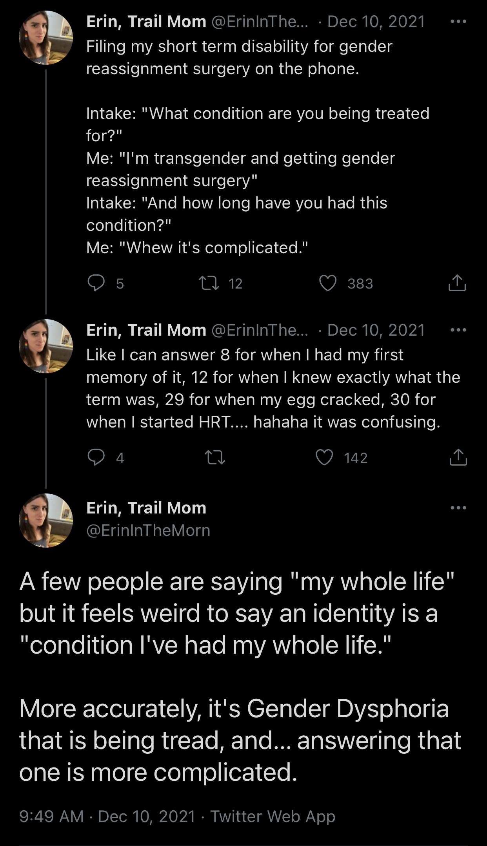
Task: Share the second tweet via share icon
Action: click(x=458, y=457)
